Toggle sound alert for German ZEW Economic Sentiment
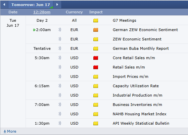188x135 pixels. point(60,30)
